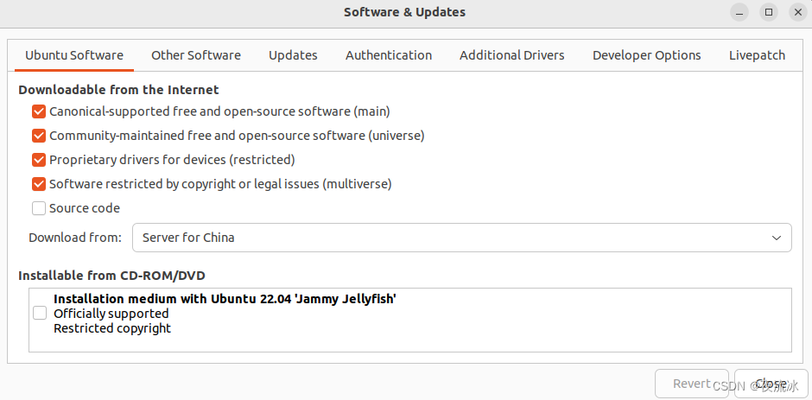Click the 'Download from:' label
The image size is (812, 400).
click(75, 238)
